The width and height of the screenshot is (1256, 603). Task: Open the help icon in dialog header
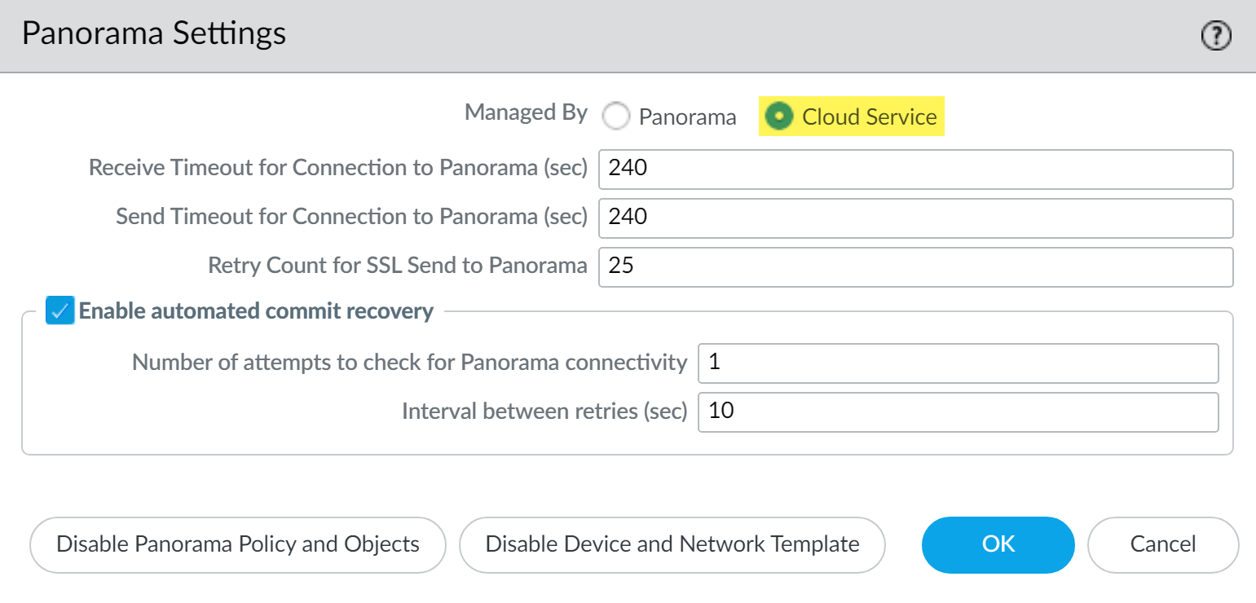pyautogui.click(x=1216, y=36)
